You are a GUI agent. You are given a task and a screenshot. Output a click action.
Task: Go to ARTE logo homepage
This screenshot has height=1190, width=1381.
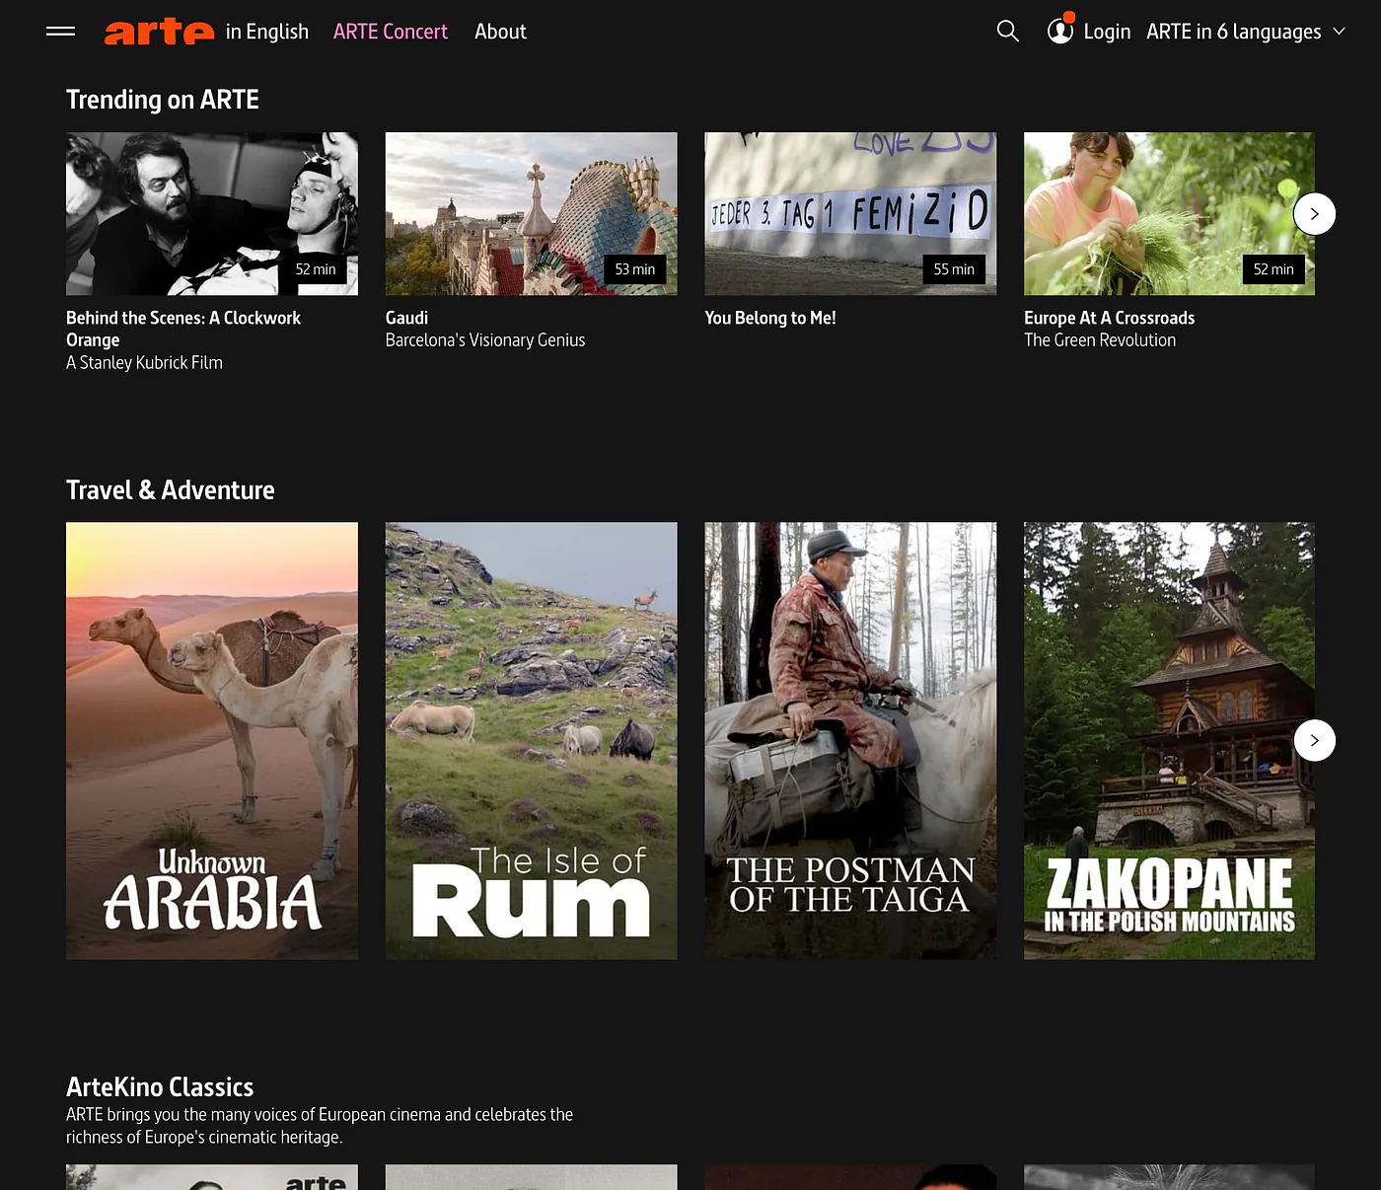coord(159,32)
